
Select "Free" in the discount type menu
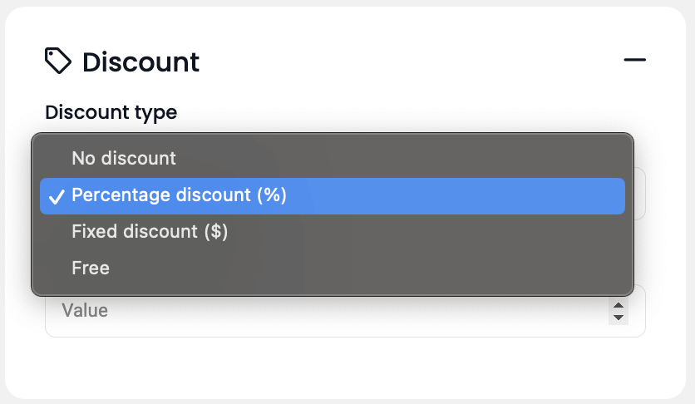pos(91,269)
